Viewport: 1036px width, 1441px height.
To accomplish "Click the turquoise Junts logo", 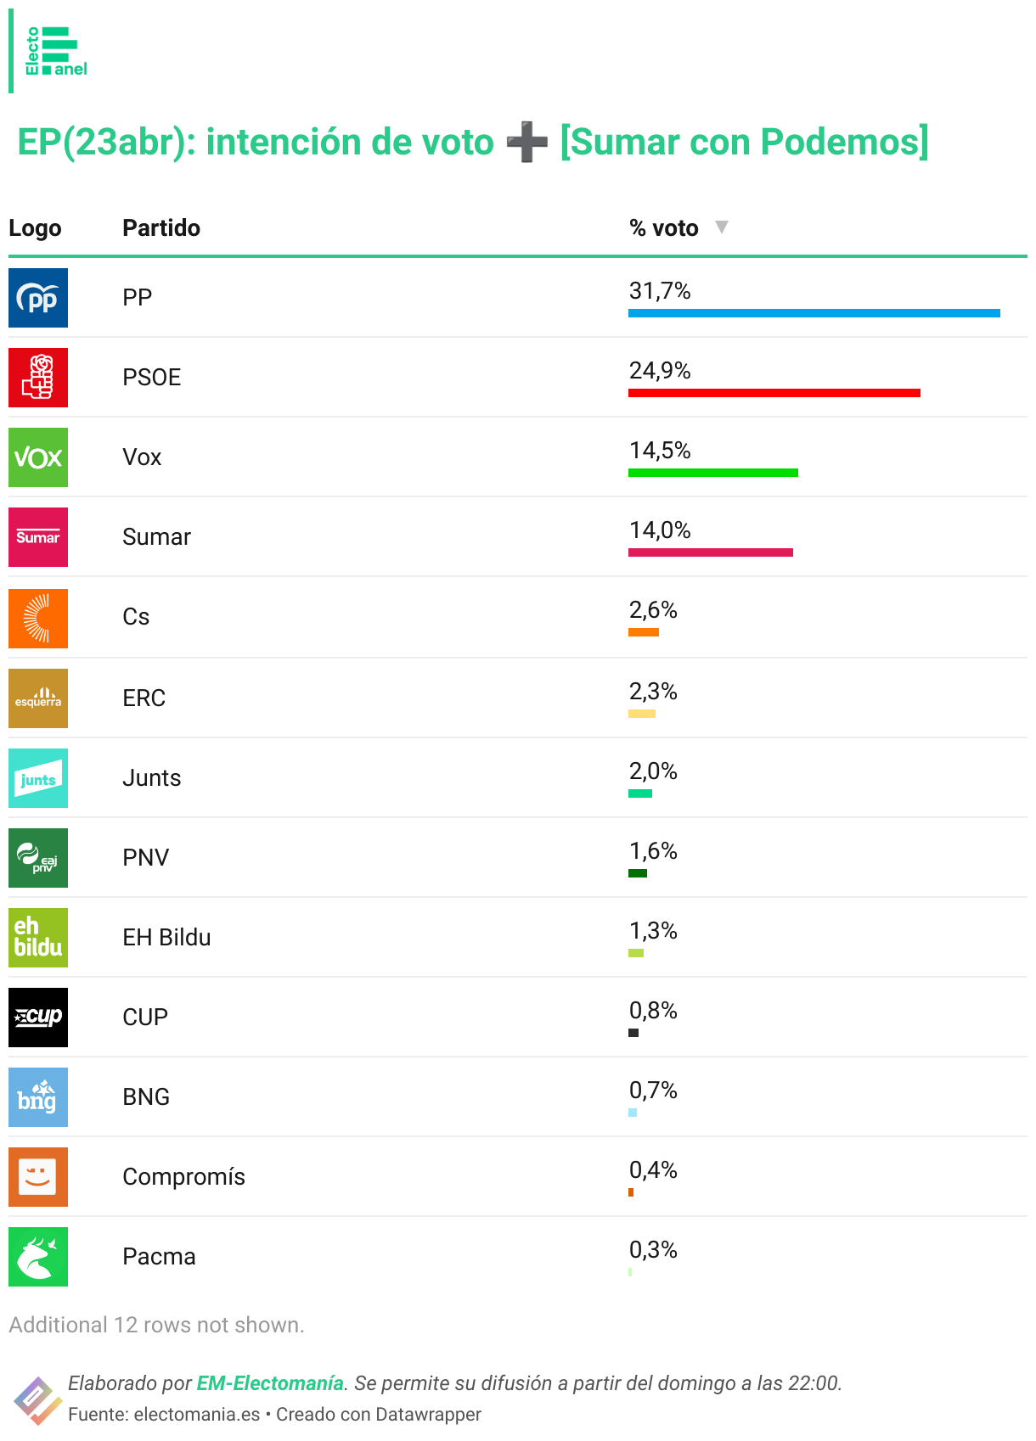I will click(38, 778).
